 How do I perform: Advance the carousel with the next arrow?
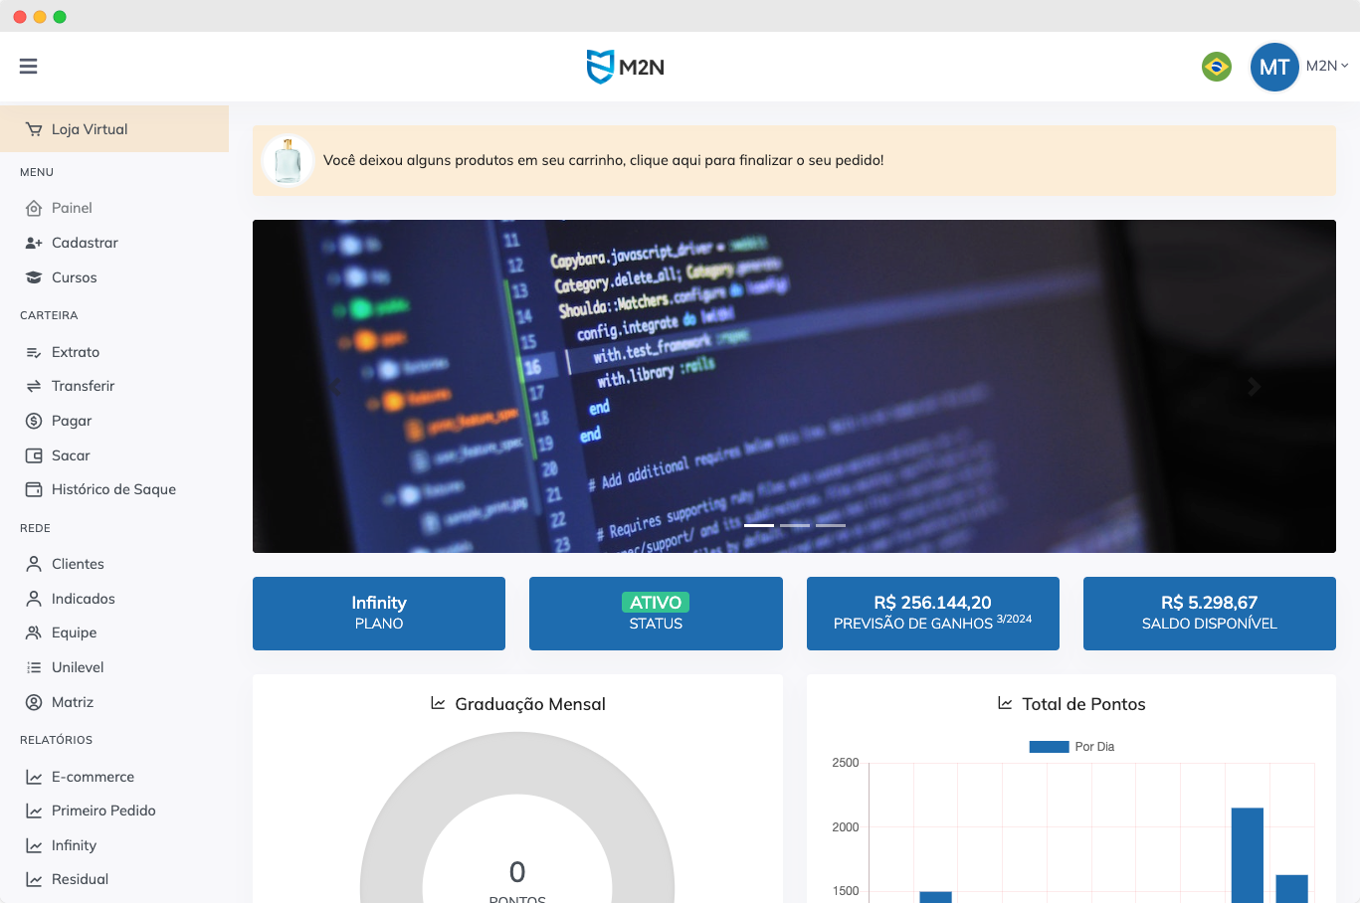(x=1254, y=387)
